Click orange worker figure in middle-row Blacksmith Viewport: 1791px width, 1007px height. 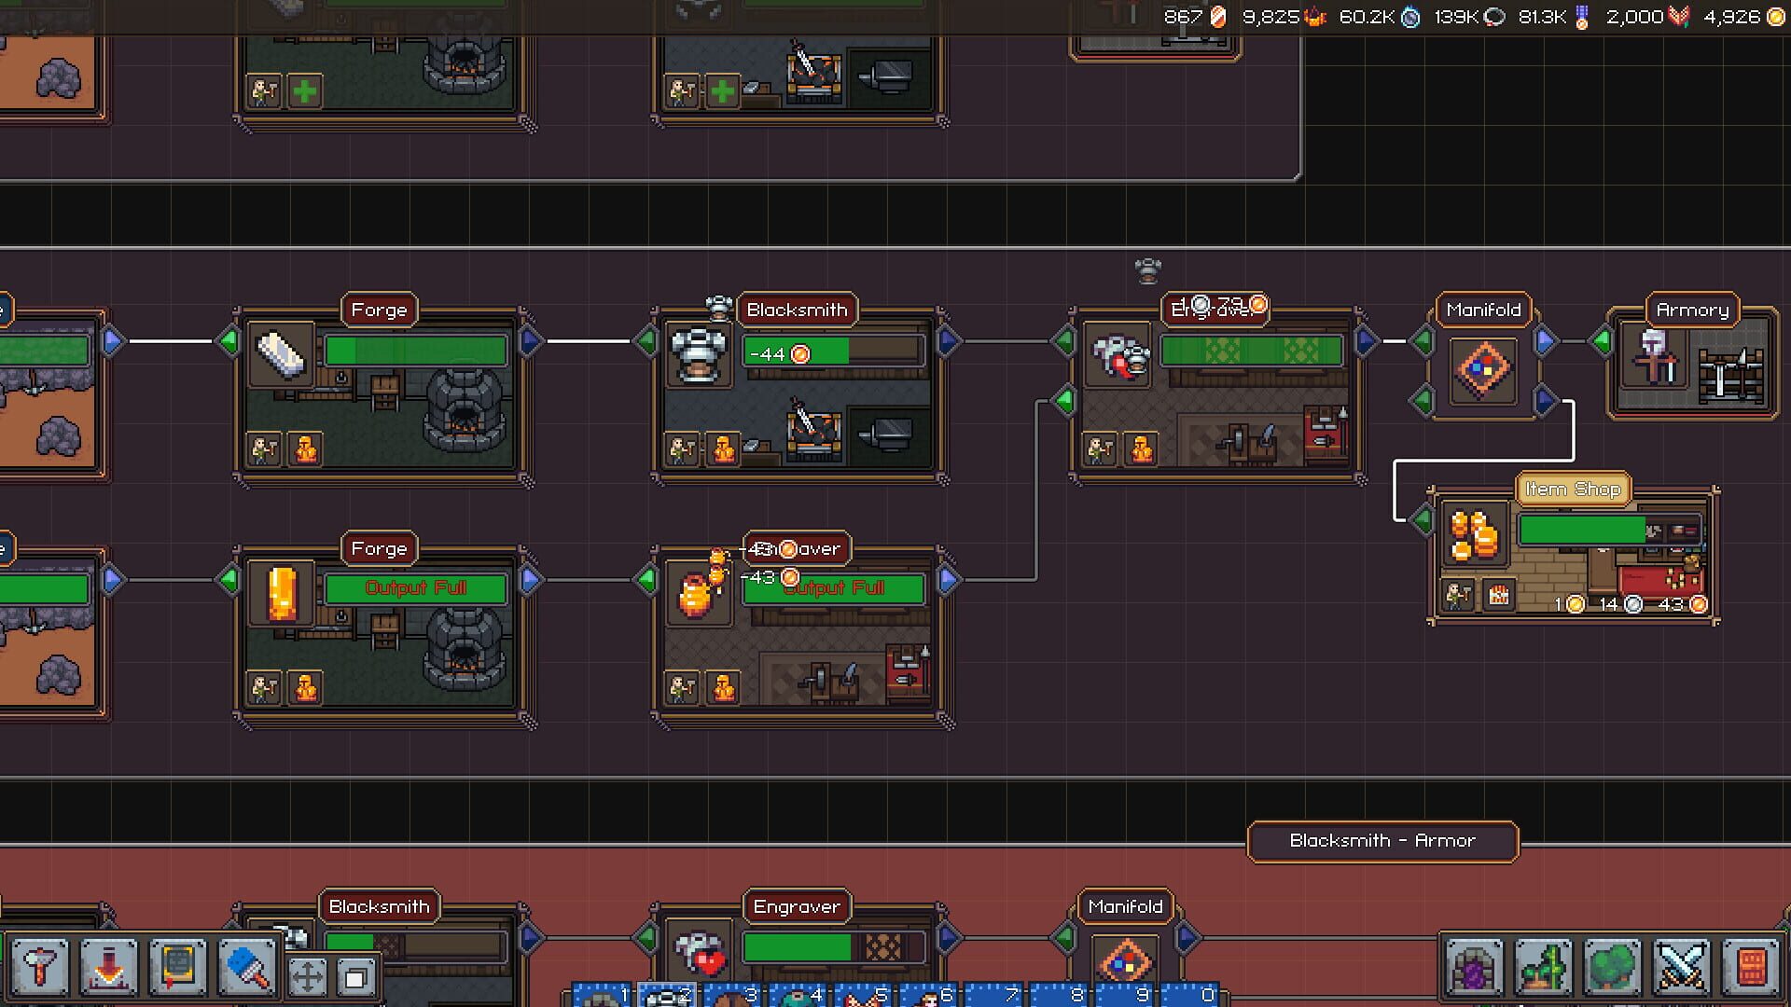pos(723,449)
